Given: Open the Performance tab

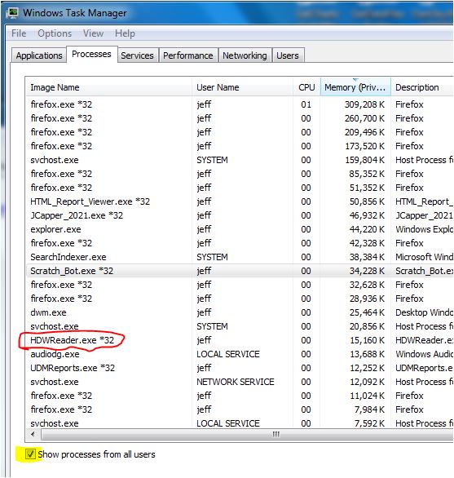Looking at the screenshot, I should point(188,55).
